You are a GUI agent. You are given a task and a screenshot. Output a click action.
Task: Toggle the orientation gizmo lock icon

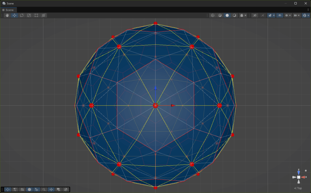tap(306, 170)
